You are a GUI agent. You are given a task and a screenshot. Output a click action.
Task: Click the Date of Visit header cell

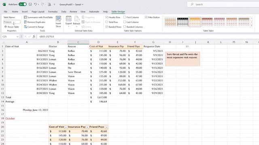27,47
